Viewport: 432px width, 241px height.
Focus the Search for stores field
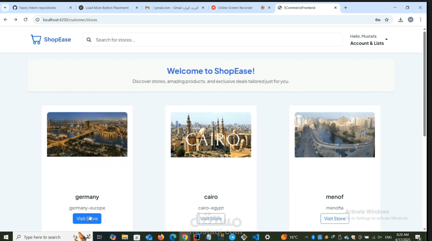(212, 40)
